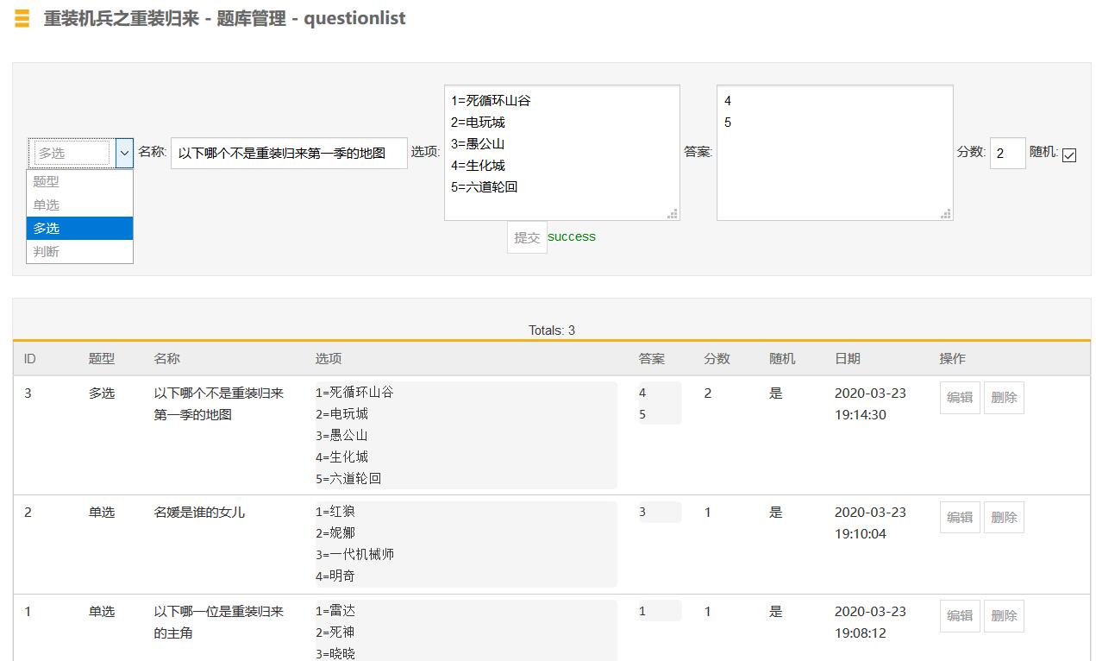Select 判断 in the type dropdown list
Viewport: 1096px width, 661px height.
[80, 251]
